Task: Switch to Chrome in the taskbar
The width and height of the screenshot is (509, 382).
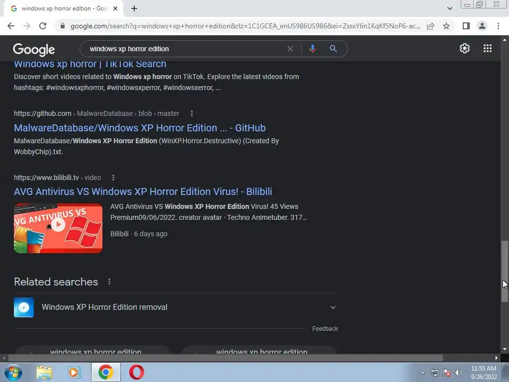Action: [x=105, y=372]
